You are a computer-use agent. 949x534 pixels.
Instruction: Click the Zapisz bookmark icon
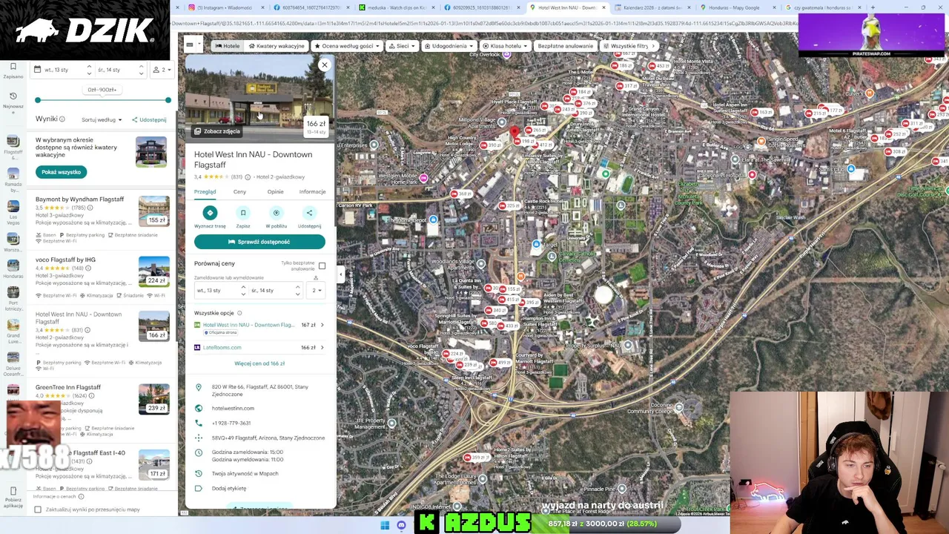point(243,213)
